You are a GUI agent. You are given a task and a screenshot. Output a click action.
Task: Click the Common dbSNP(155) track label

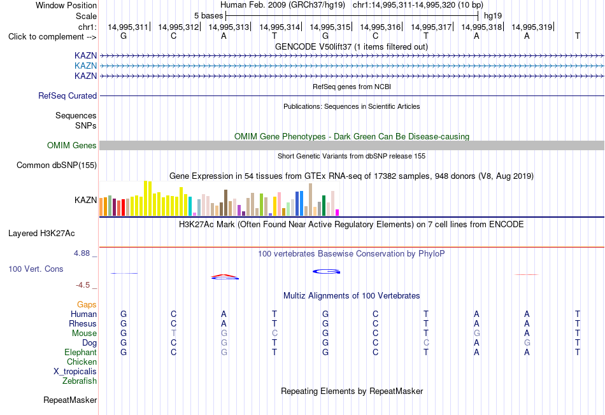point(56,165)
